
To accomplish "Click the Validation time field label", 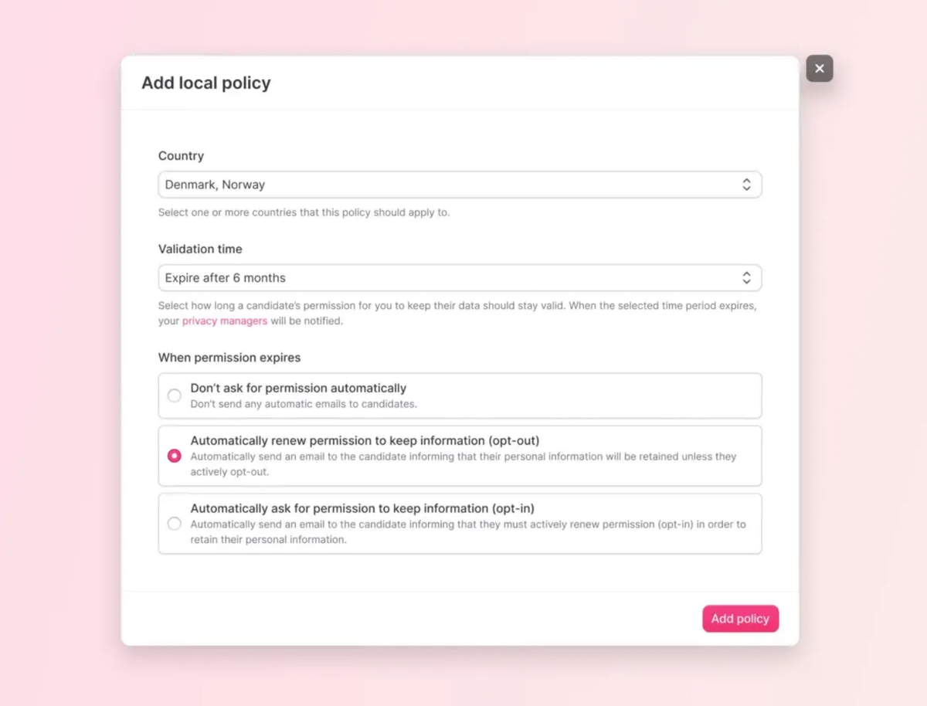I will coord(200,249).
